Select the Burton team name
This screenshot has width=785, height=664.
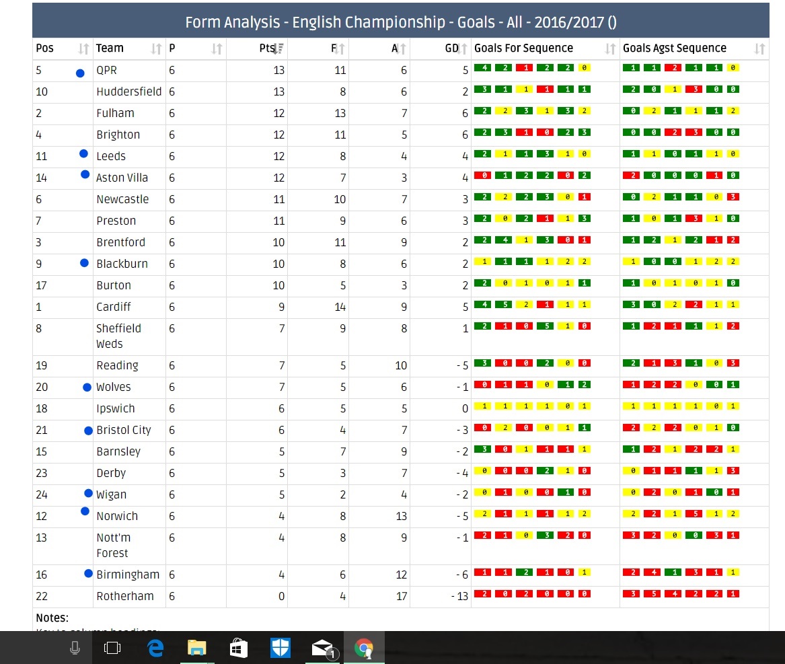114,285
